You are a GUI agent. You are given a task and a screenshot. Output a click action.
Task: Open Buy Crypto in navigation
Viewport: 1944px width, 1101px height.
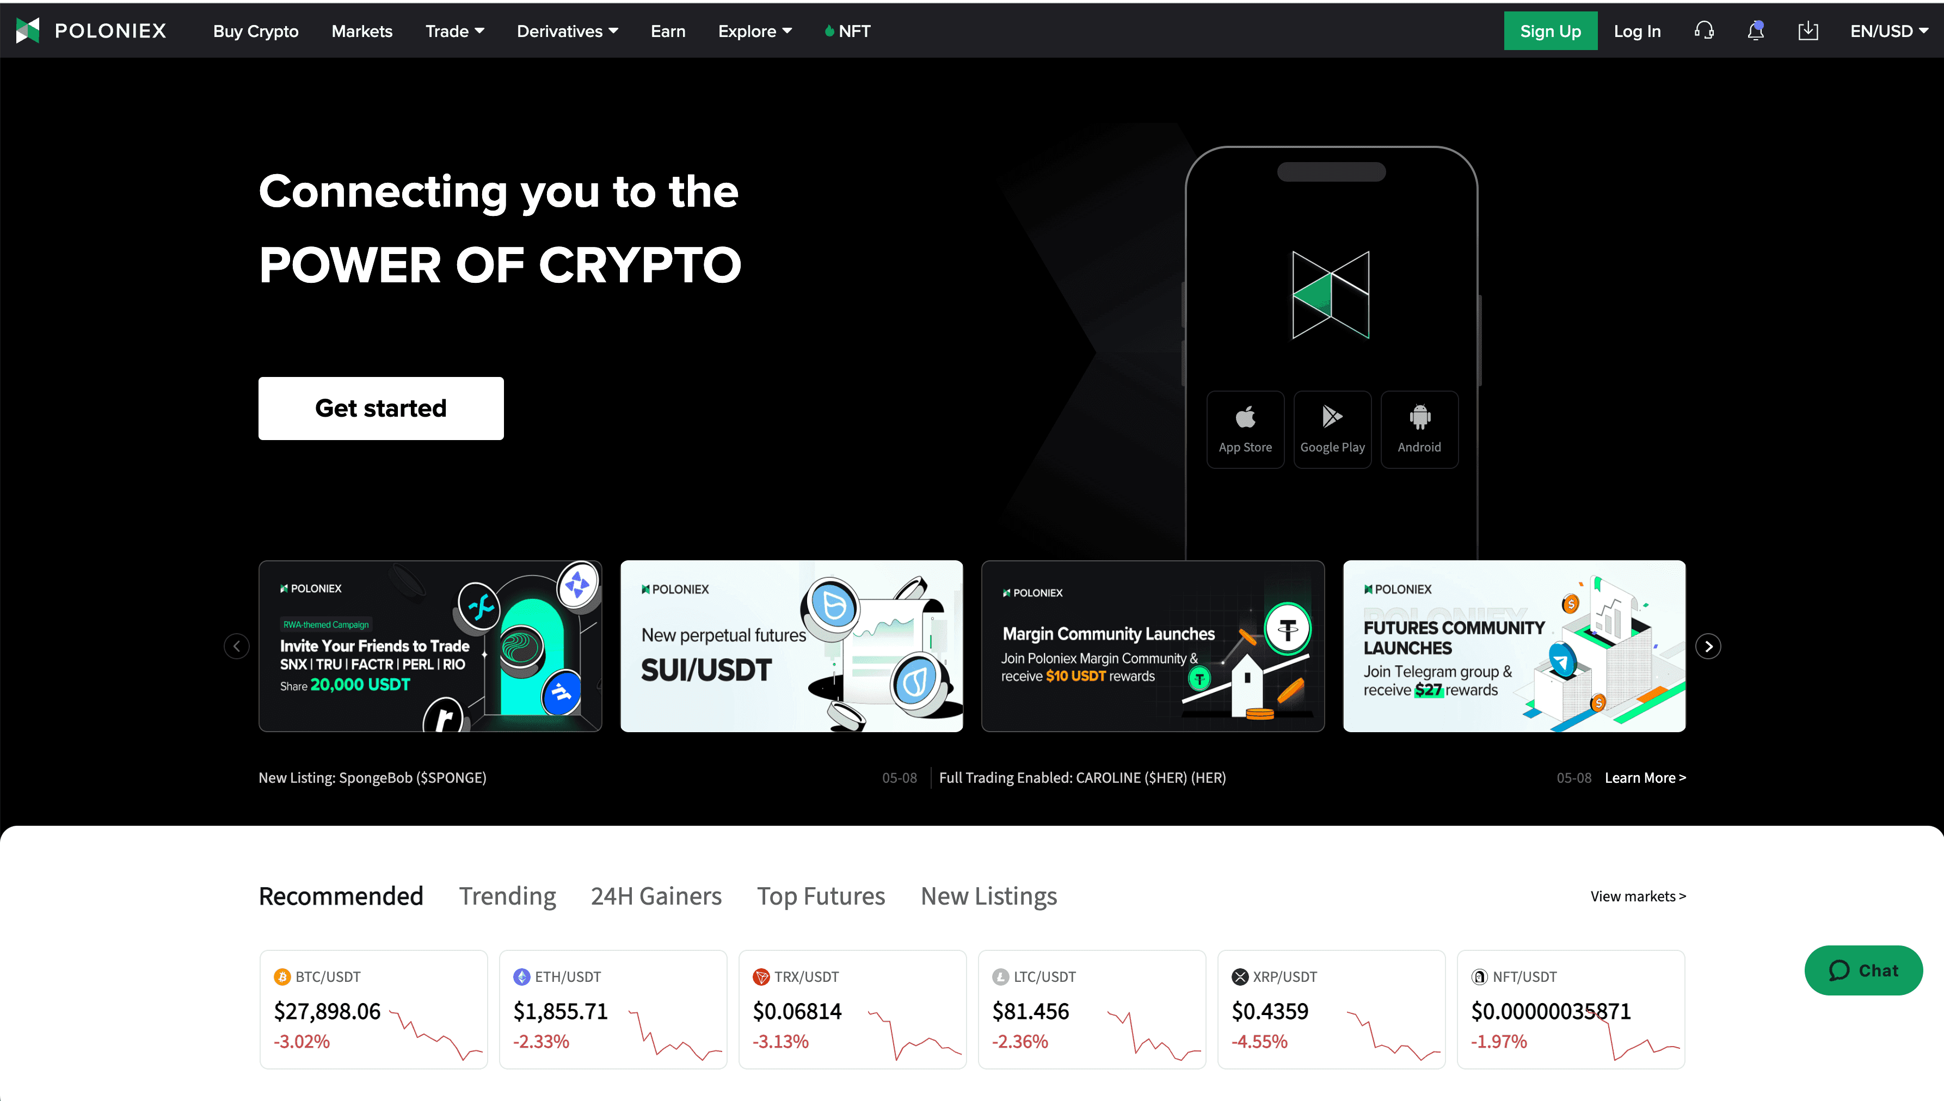click(256, 31)
